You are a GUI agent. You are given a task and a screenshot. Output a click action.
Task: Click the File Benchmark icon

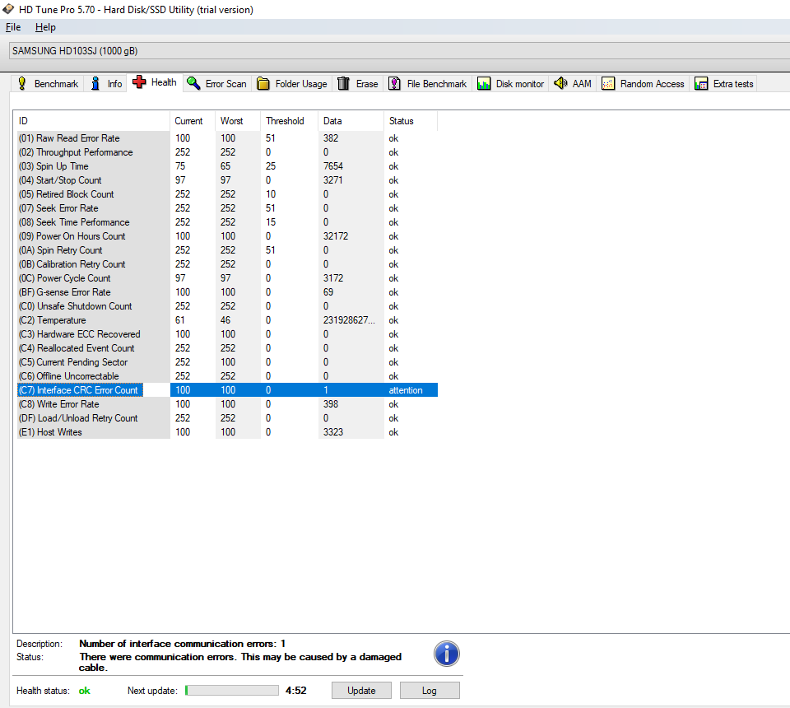[395, 84]
